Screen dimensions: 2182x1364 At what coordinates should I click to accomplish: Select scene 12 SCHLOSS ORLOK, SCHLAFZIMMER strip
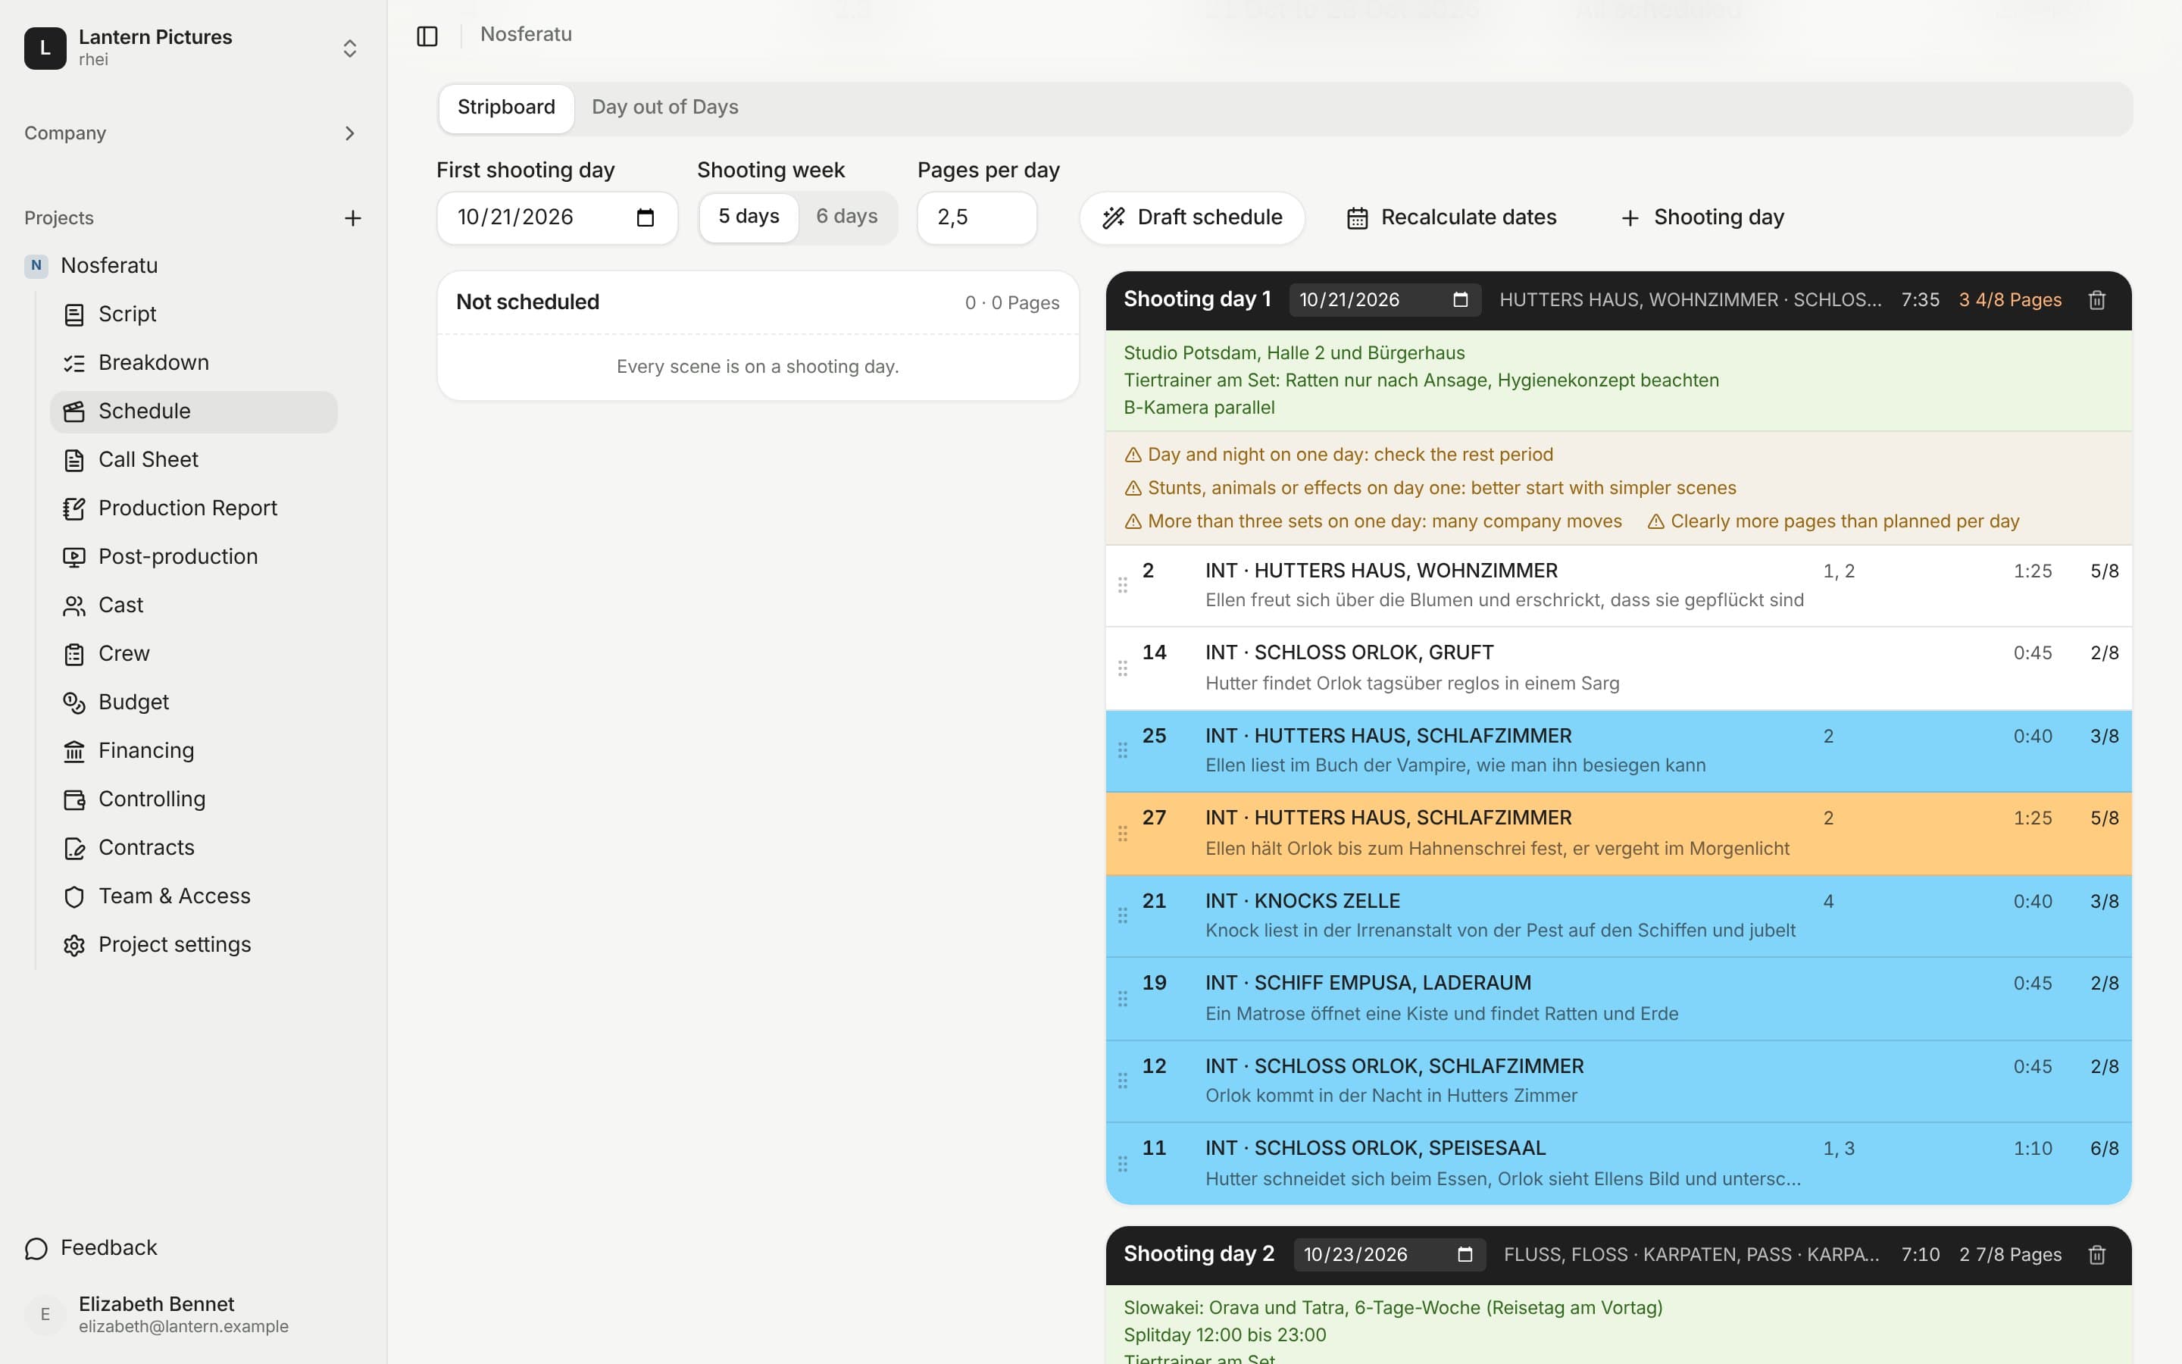(1618, 1081)
